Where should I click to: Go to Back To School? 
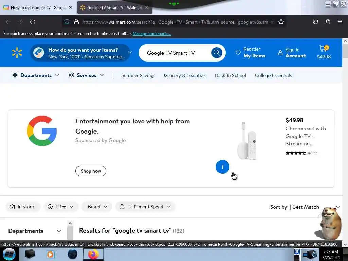point(230,75)
